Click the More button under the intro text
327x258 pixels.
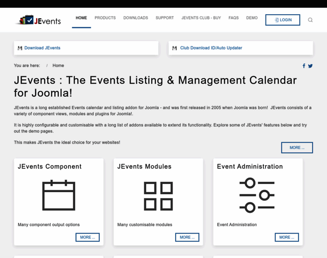click(x=297, y=147)
